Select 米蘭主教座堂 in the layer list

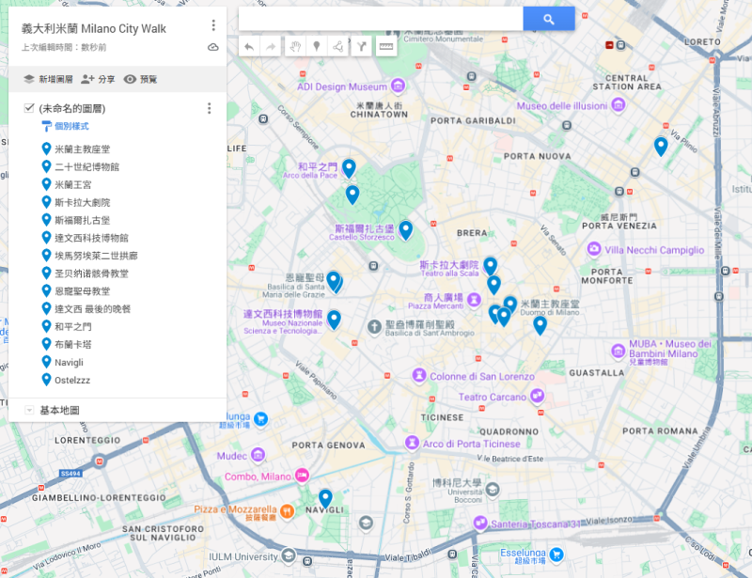[x=82, y=148]
